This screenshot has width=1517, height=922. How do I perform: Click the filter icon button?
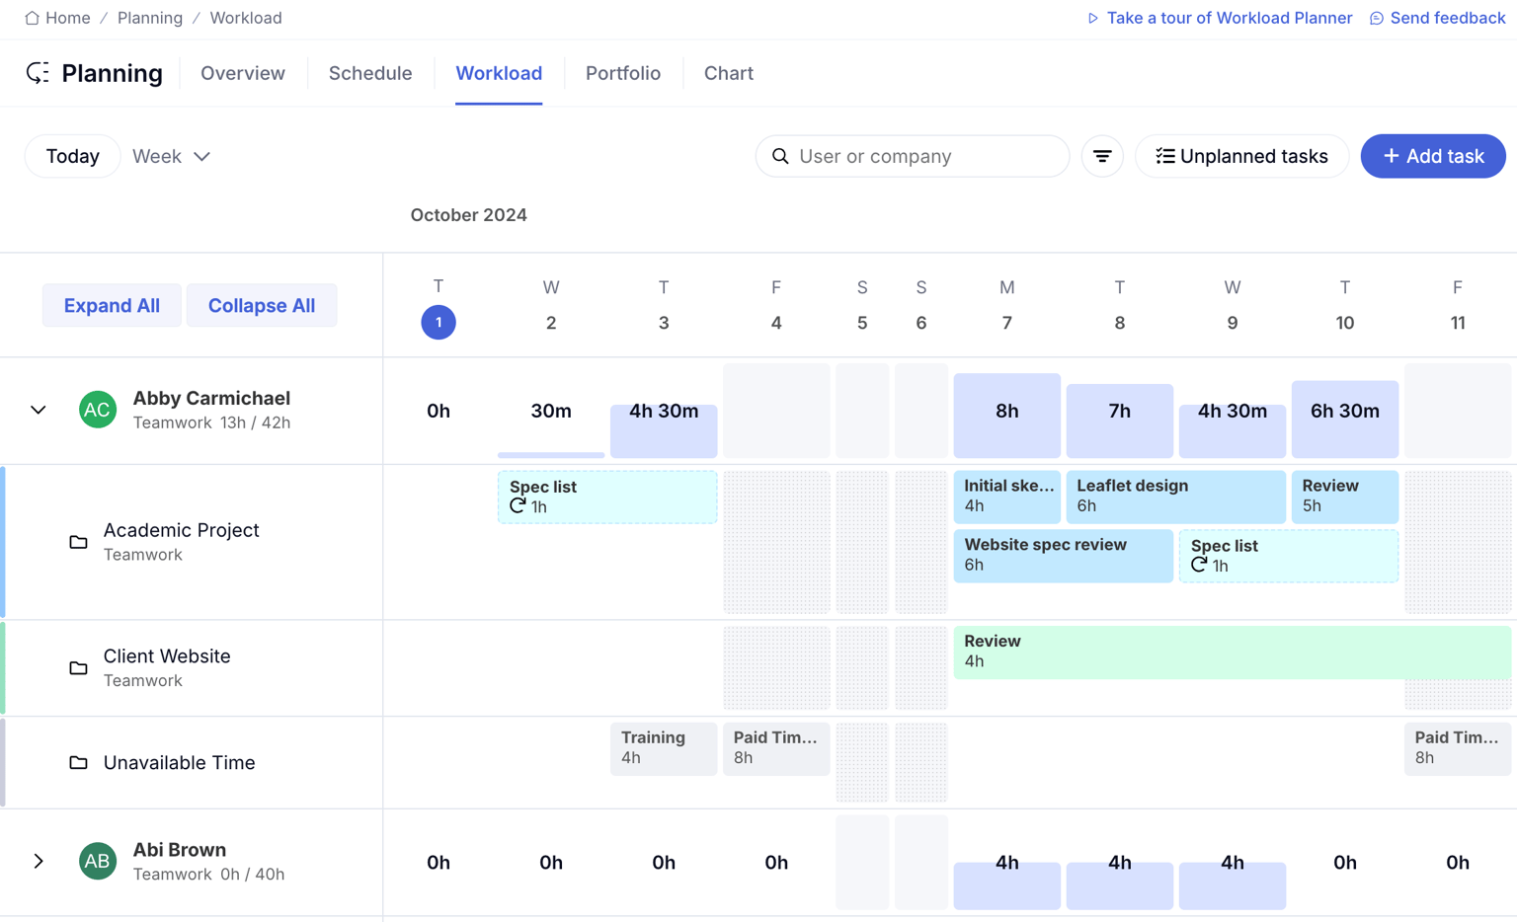pyautogui.click(x=1102, y=156)
